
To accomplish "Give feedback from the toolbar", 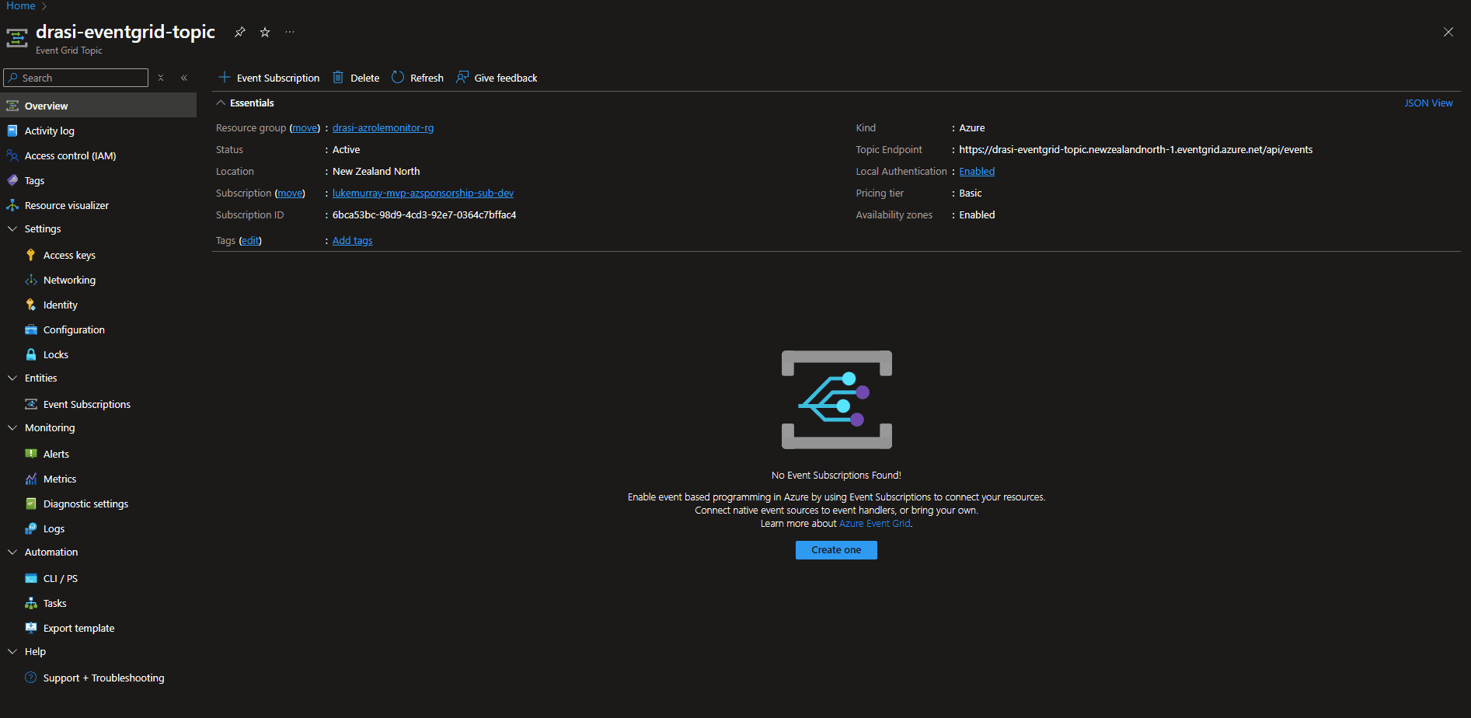I will click(497, 78).
